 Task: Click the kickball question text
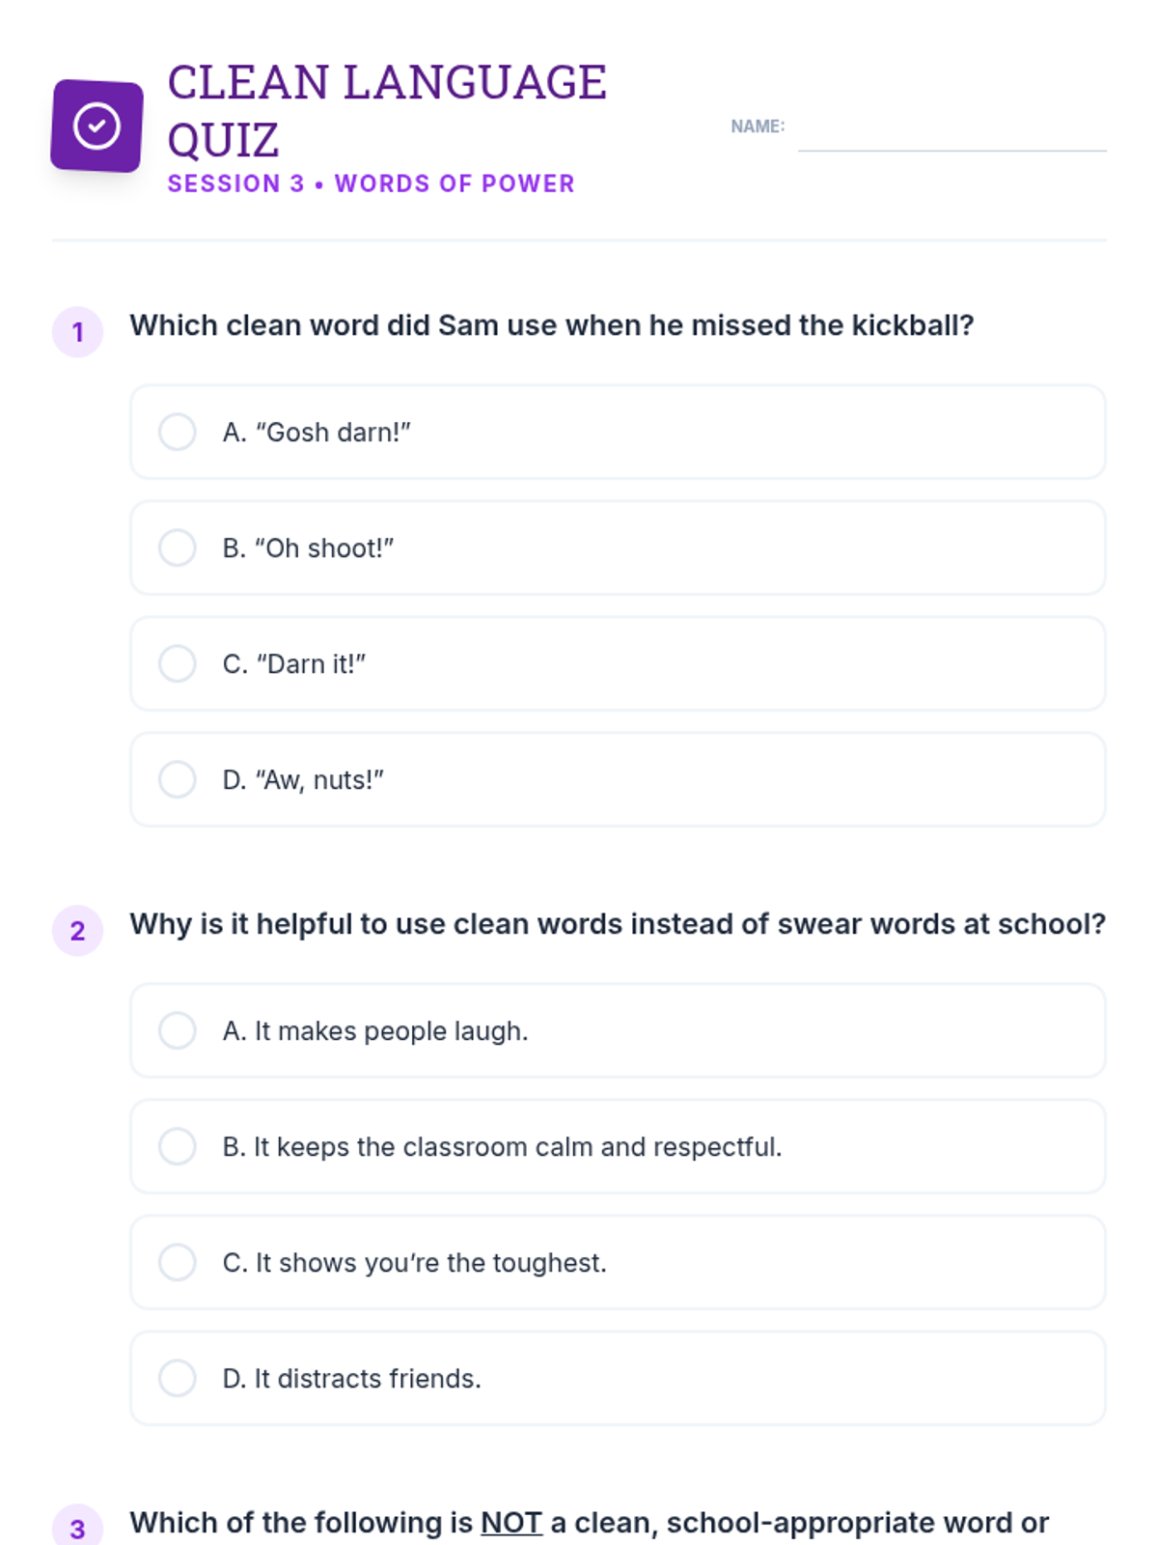[x=551, y=325]
